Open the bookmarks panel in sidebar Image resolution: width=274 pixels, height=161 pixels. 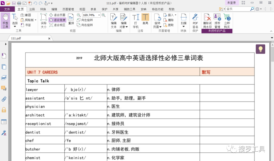point(4,56)
